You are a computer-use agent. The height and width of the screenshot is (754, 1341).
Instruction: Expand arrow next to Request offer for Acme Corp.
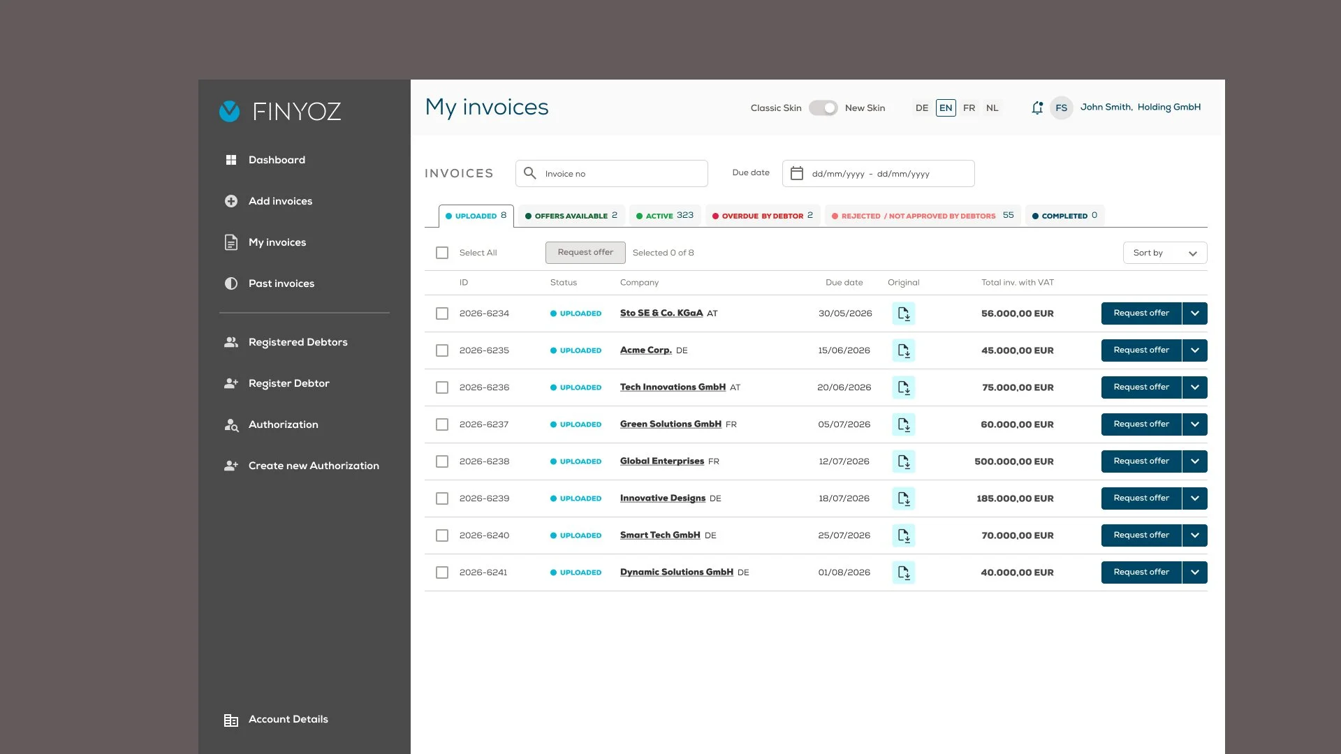coord(1195,350)
